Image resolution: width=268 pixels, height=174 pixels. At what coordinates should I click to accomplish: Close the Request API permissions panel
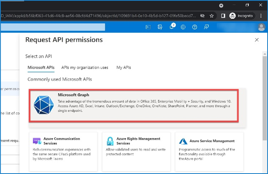(x=257, y=40)
